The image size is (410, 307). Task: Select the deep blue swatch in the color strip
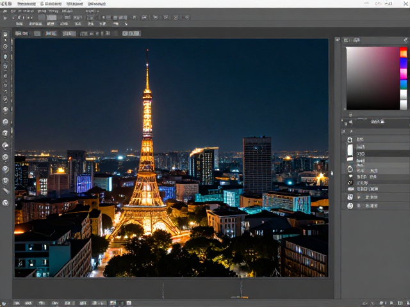(403, 63)
